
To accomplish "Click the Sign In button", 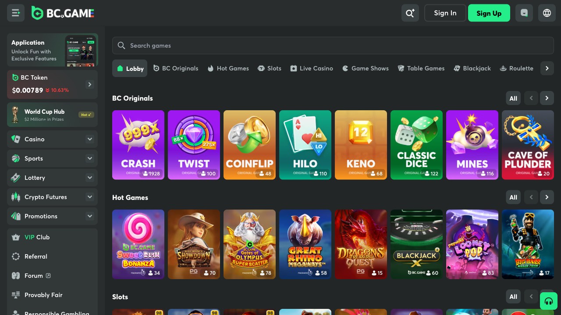I will 445,13.
